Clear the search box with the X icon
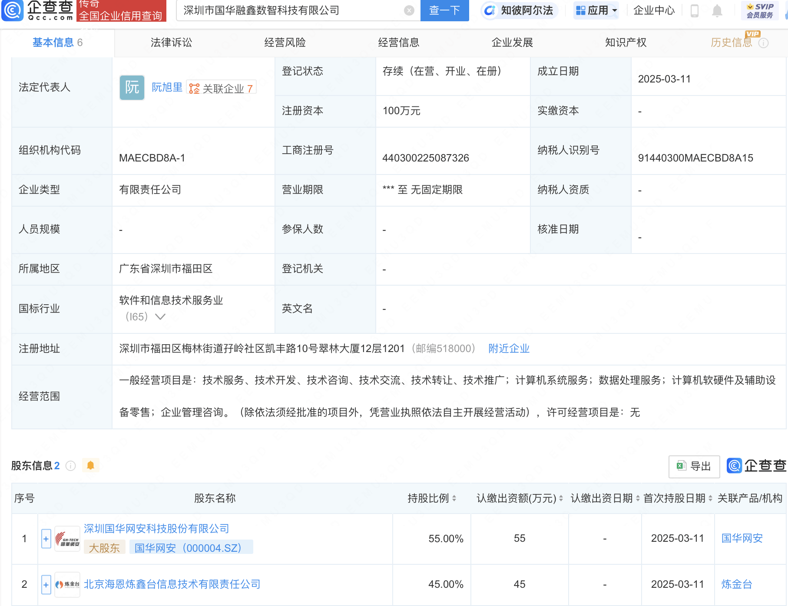The image size is (788, 606). 409,10
